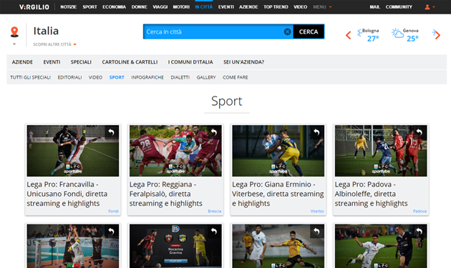Open Top Trend in the top navigation
451x268 pixels.
click(x=276, y=7)
